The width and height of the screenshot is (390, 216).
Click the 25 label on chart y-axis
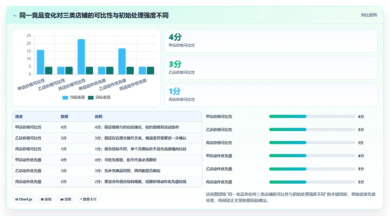point(29,36)
